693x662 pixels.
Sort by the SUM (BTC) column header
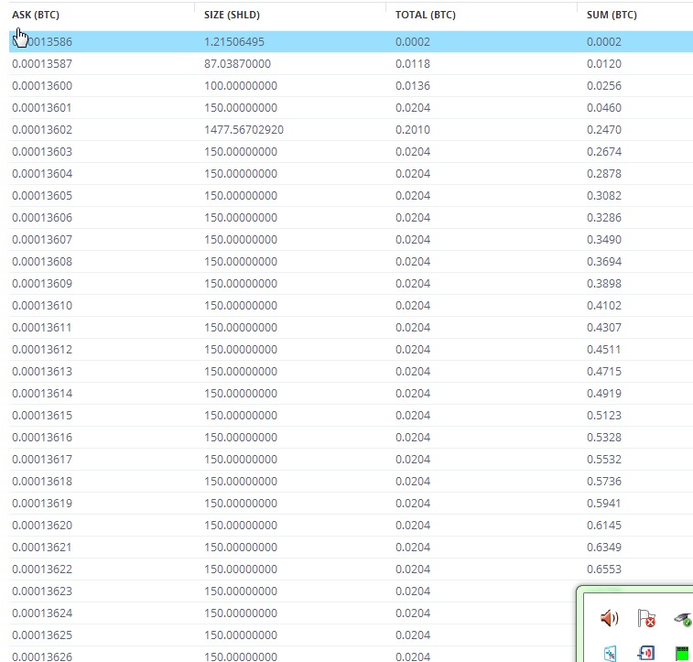pos(612,15)
